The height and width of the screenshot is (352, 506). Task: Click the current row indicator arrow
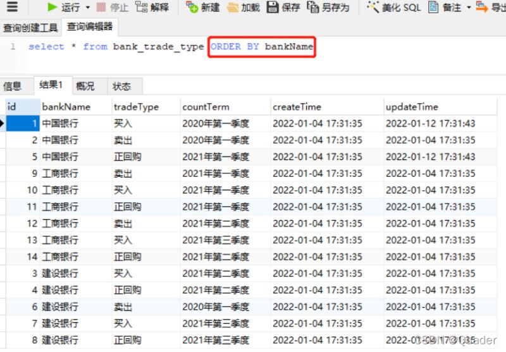(x=3, y=123)
